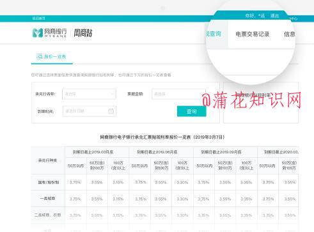Click 3.35% in the 一类城商 row
Screen dimensions: 314x232
(x=246, y=199)
